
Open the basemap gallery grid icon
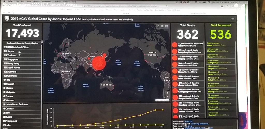point(166,26)
